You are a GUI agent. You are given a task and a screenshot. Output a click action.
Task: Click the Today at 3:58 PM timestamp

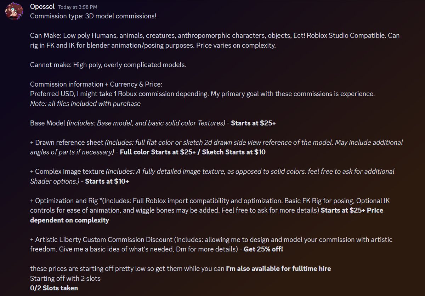77,7
